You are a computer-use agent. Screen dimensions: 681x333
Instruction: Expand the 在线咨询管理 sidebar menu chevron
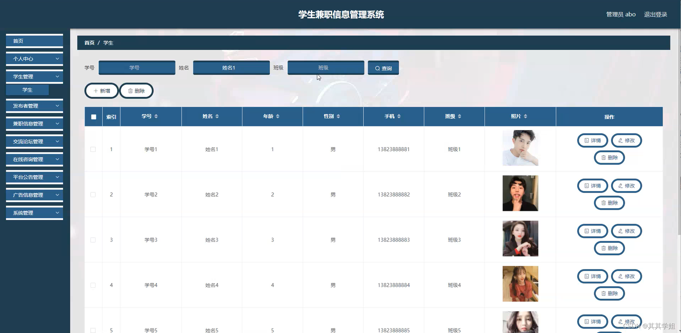[57, 159]
